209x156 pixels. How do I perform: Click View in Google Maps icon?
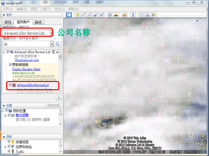(x=153, y=15)
